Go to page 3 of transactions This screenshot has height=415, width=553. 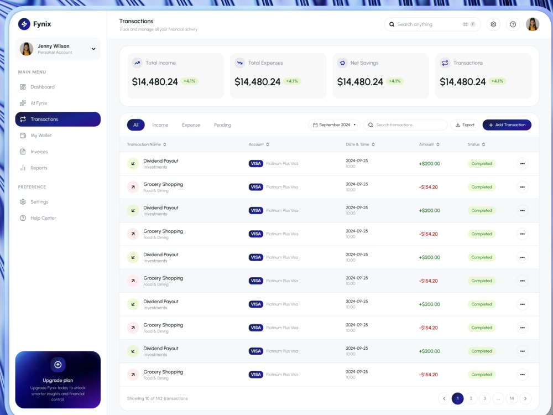pos(484,398)
